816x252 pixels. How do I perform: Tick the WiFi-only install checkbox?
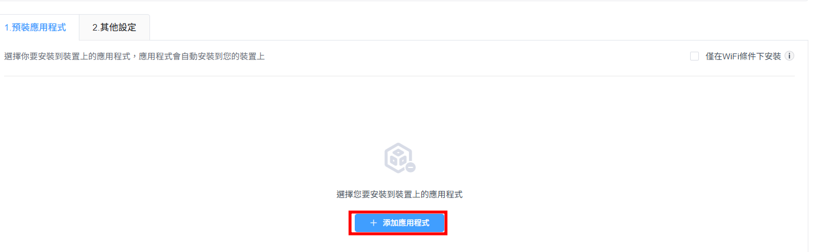694,56
